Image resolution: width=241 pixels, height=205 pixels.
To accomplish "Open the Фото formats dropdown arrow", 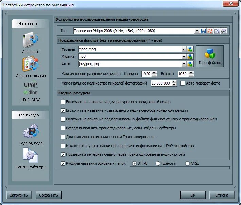I will 184,64.
